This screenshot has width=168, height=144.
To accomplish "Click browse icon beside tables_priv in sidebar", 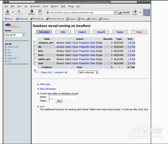I will coord(5,58).
